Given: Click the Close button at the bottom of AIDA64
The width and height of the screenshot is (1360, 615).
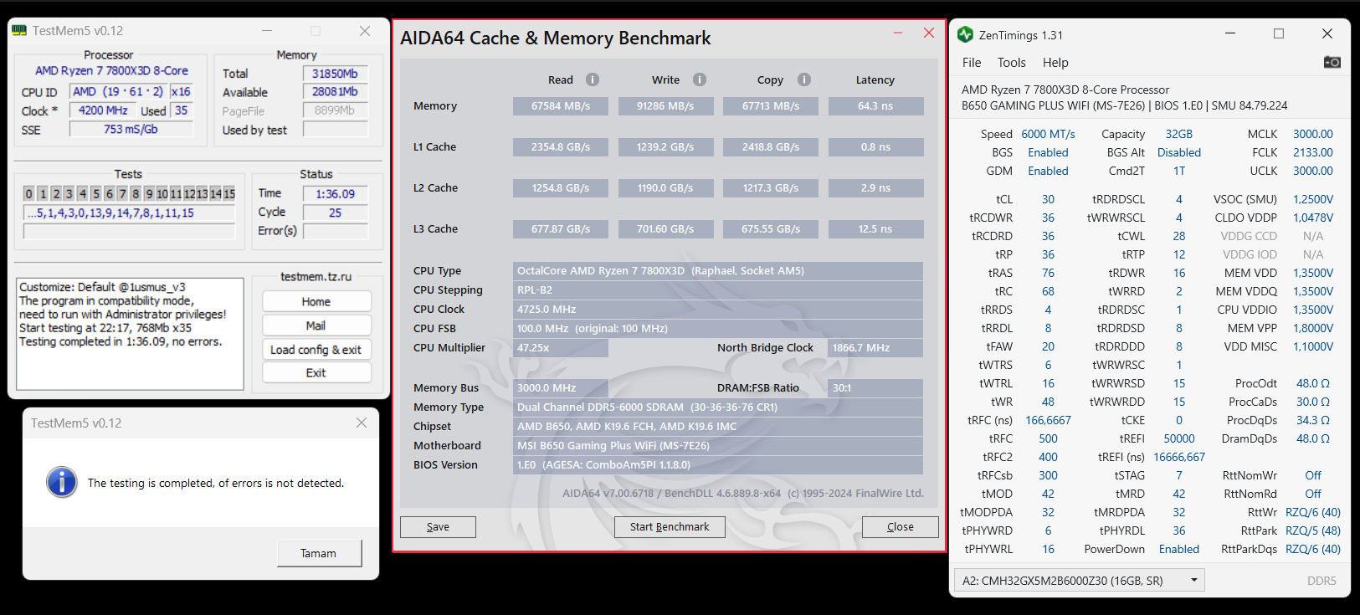Looking at the screenshot, I should (901, 527).
